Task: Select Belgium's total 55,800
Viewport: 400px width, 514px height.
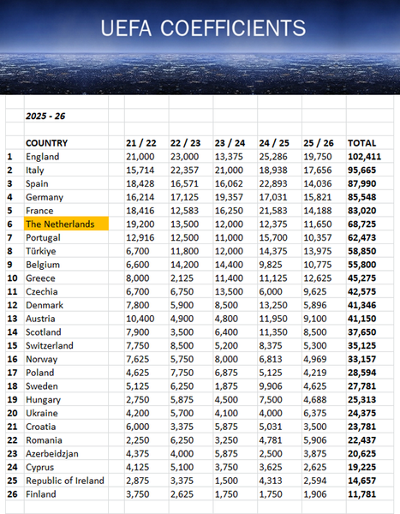Action: pyautogui.click(x=362, y=265)
